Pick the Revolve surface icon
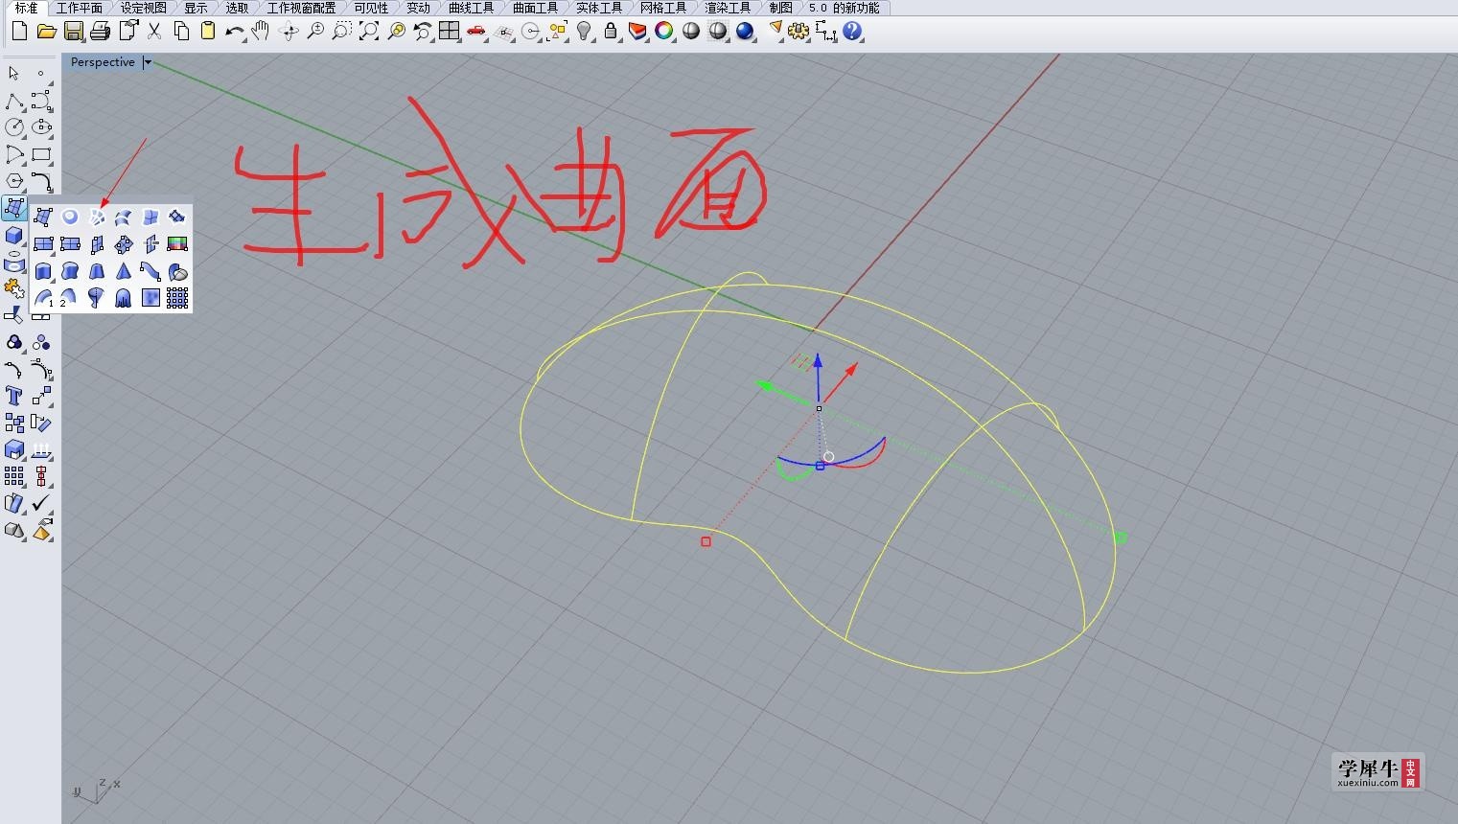The image size is (1458, 824). (x=97, y=298)
